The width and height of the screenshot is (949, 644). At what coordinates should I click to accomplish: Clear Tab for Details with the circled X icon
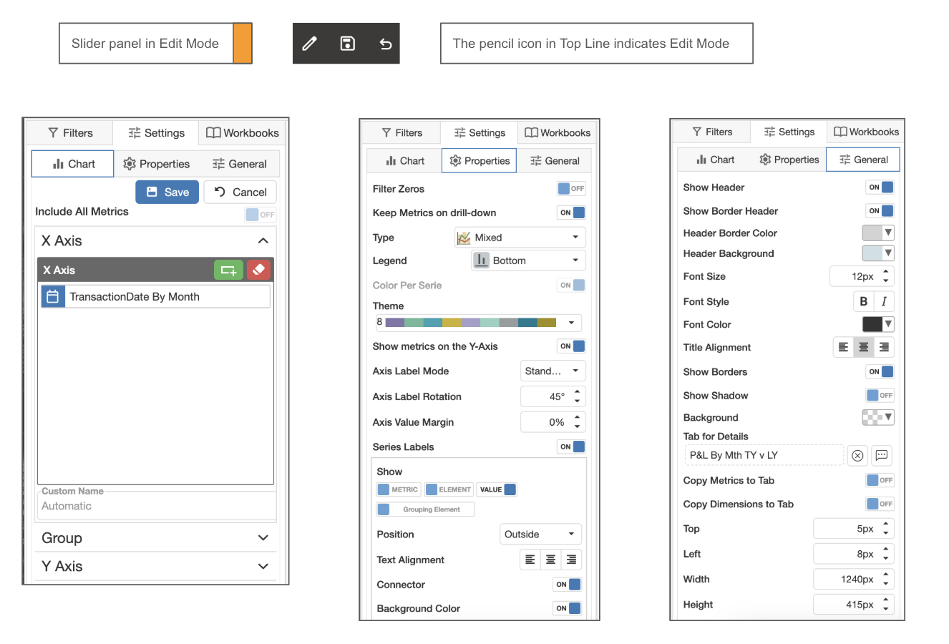[x=857, y=455]
